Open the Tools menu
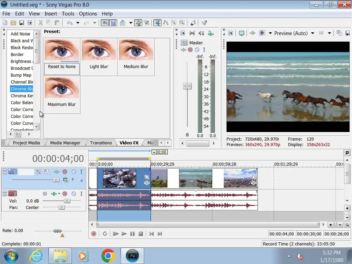Image resolution: width=352 pixels, height=264 pixels. 68,14
